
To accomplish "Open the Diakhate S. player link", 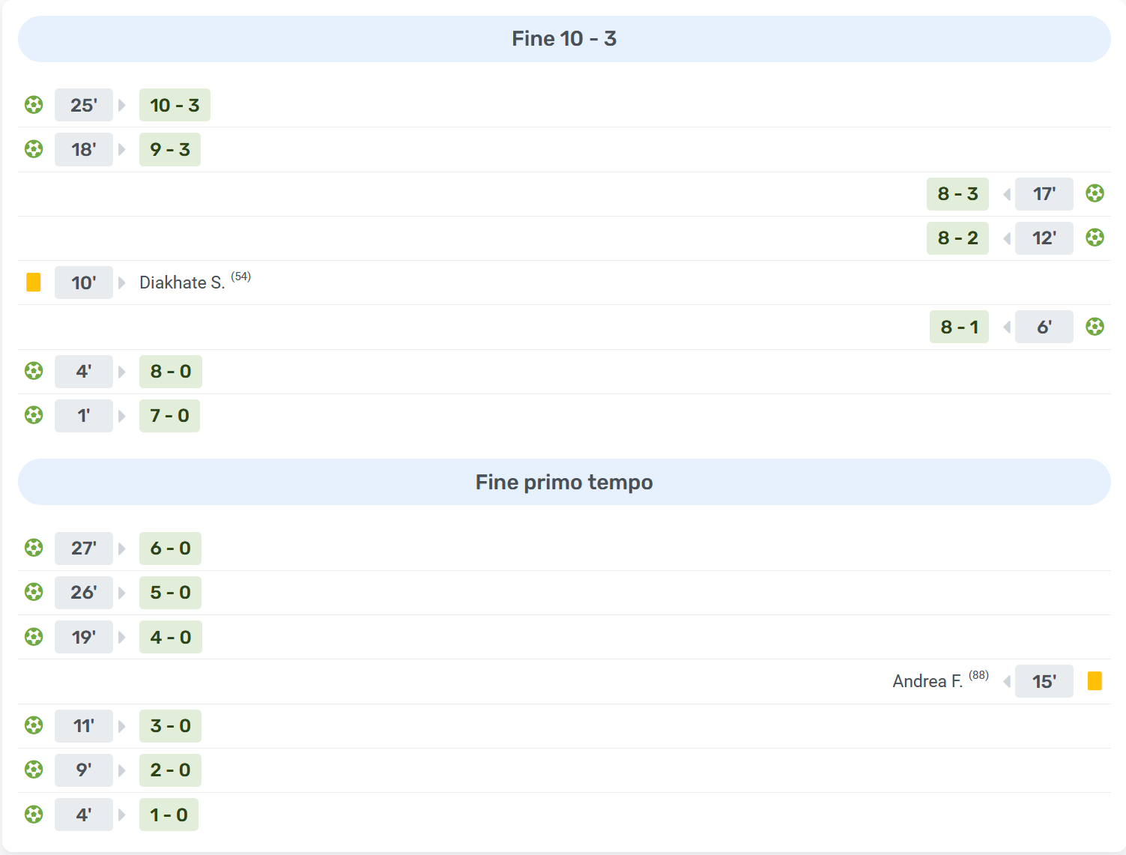I will point(182,283).
